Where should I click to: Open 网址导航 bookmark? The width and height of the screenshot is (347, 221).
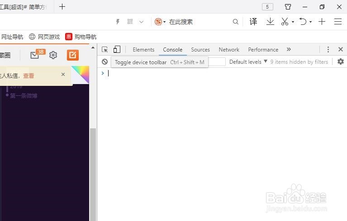[x=12, y=37]
